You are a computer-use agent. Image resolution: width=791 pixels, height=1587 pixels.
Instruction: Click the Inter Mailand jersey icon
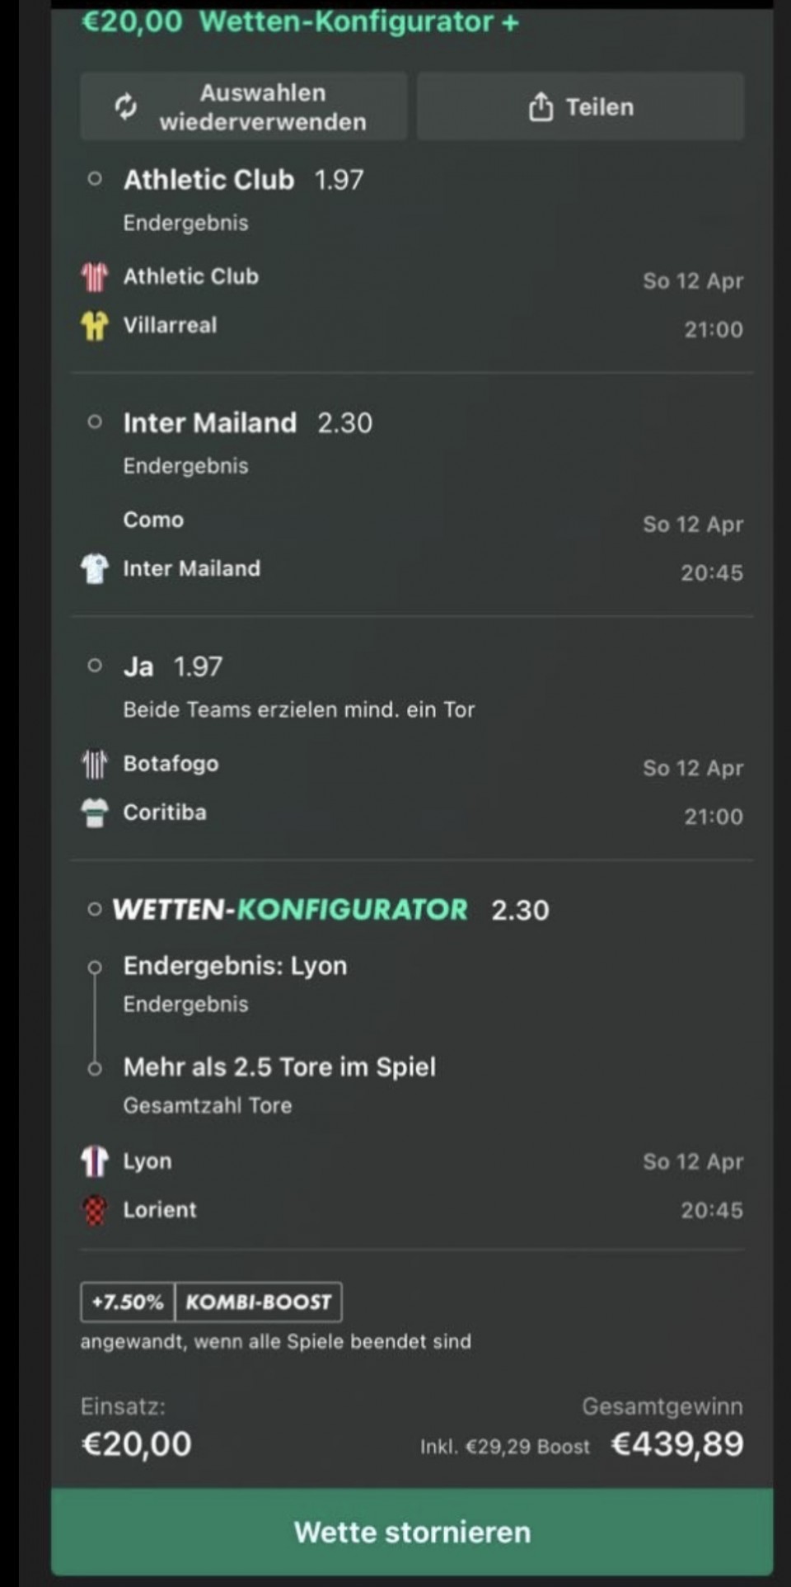[x=95, y=568]
